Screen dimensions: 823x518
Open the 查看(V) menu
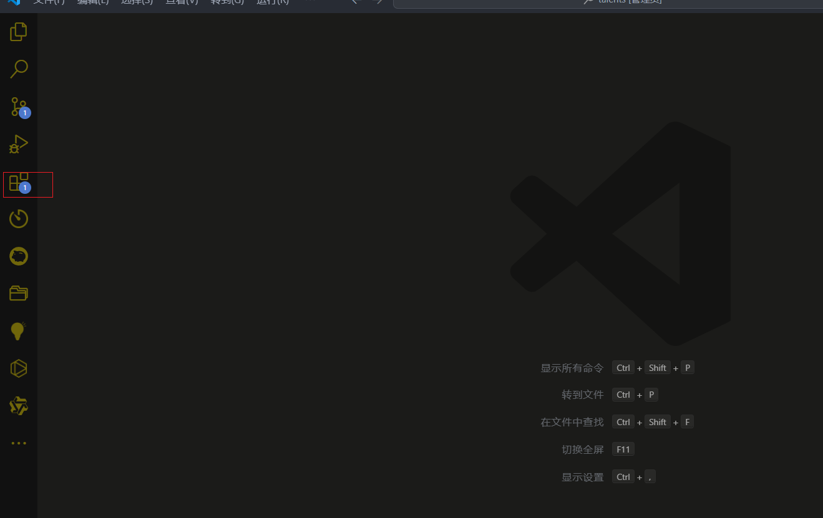tap(182, 2)
